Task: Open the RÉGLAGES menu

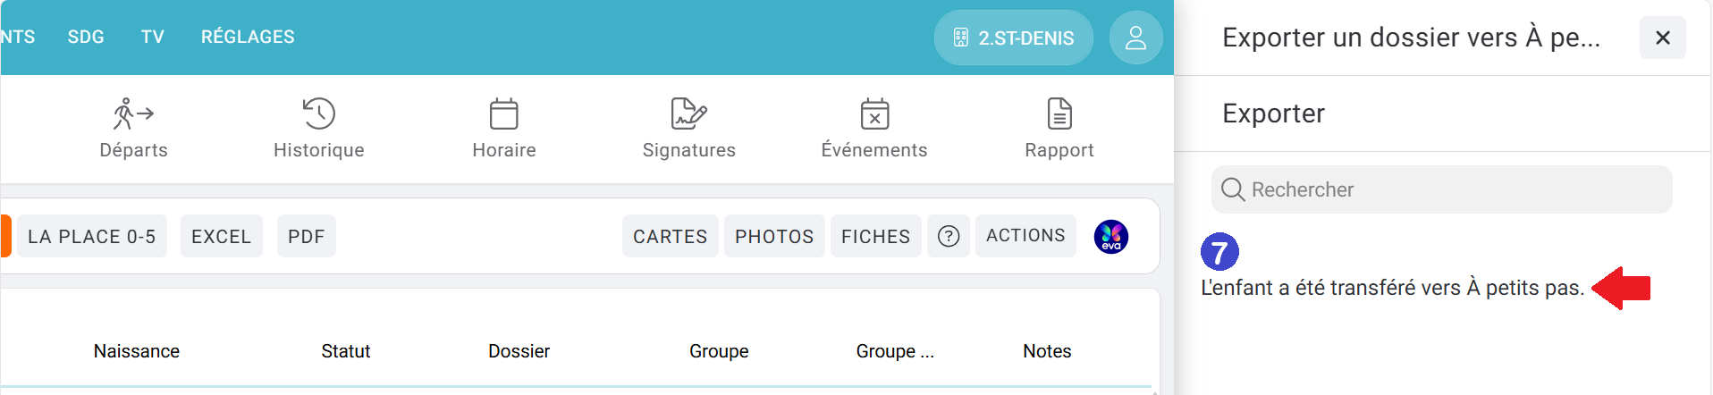Action: tap(248, 37)
